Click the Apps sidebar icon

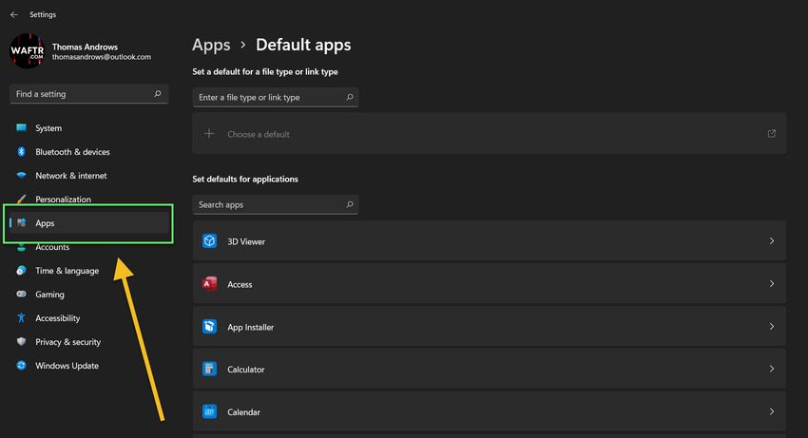coord(21,222)
